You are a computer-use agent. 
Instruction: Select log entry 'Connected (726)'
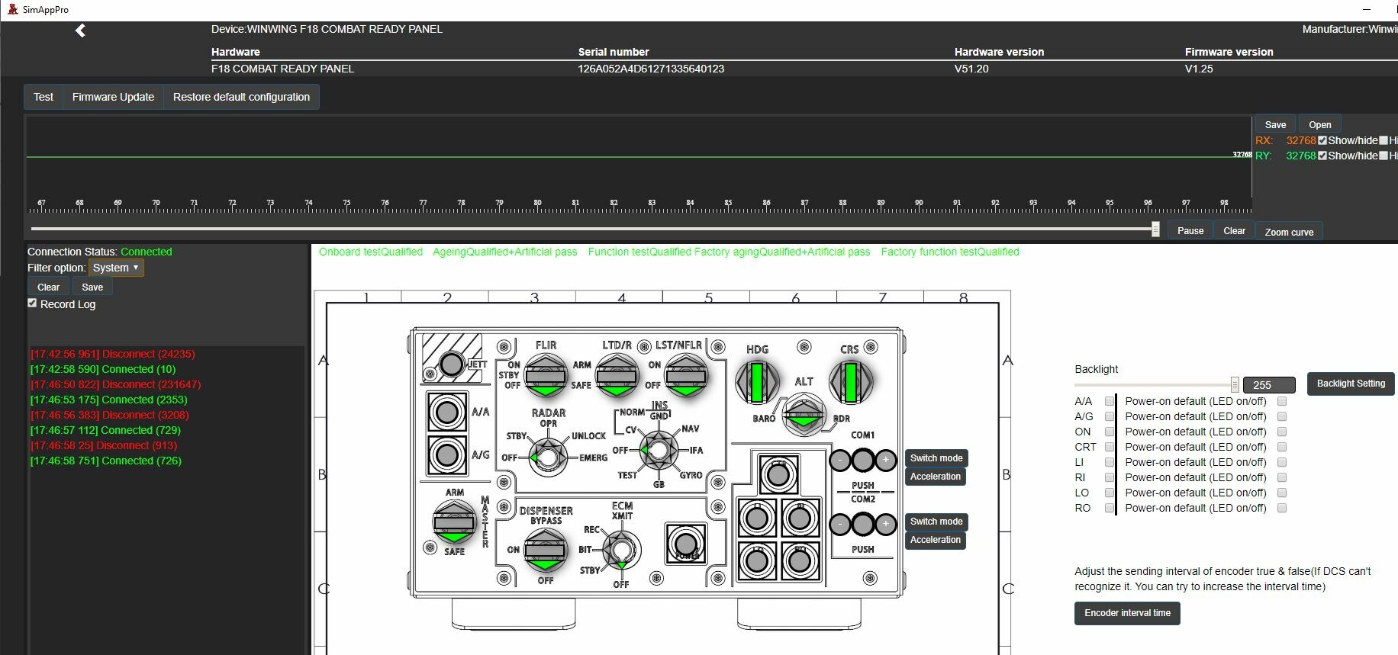[x=106, y=461]
